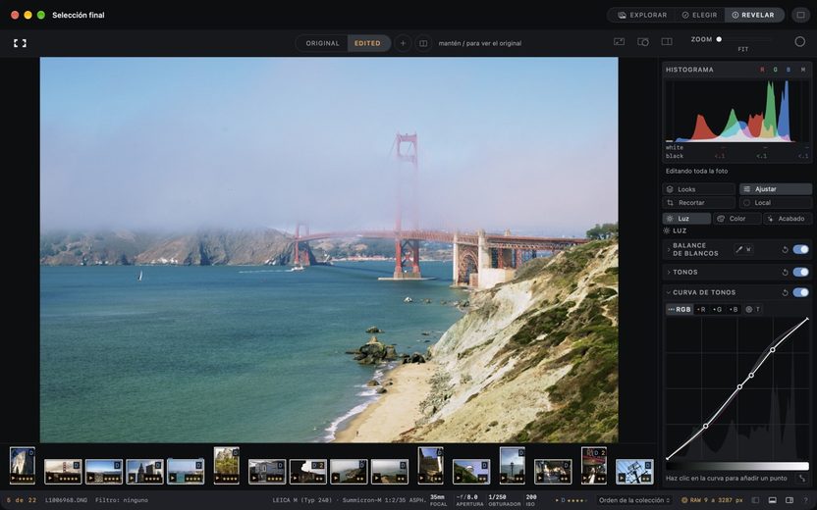Image resolution: width=817 pixels, height=510 pixels.
Task: Pick the white balance eyedropper tool
Action: [738, 249]
